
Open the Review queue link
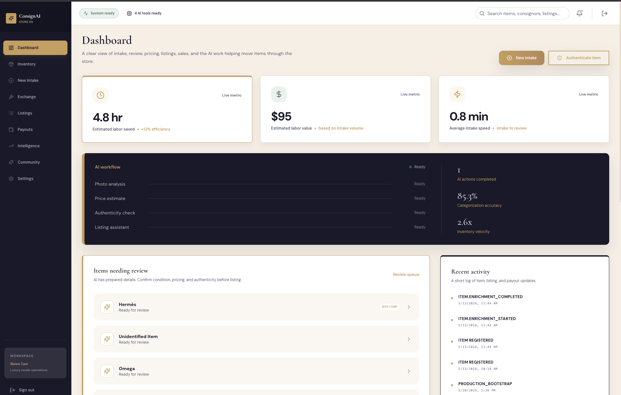coord(406,275)
